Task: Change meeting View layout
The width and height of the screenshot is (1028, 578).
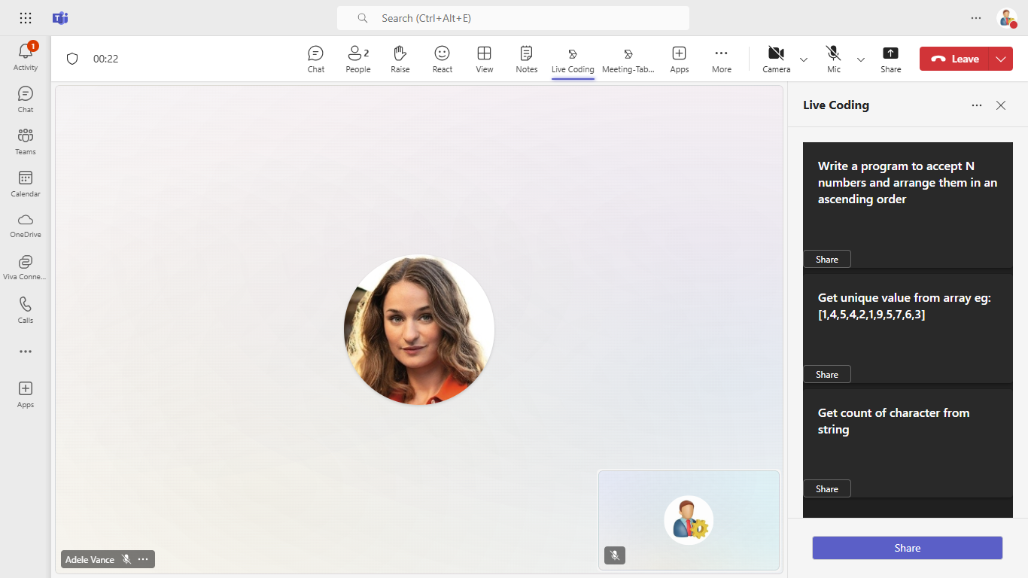Action: 485,59
